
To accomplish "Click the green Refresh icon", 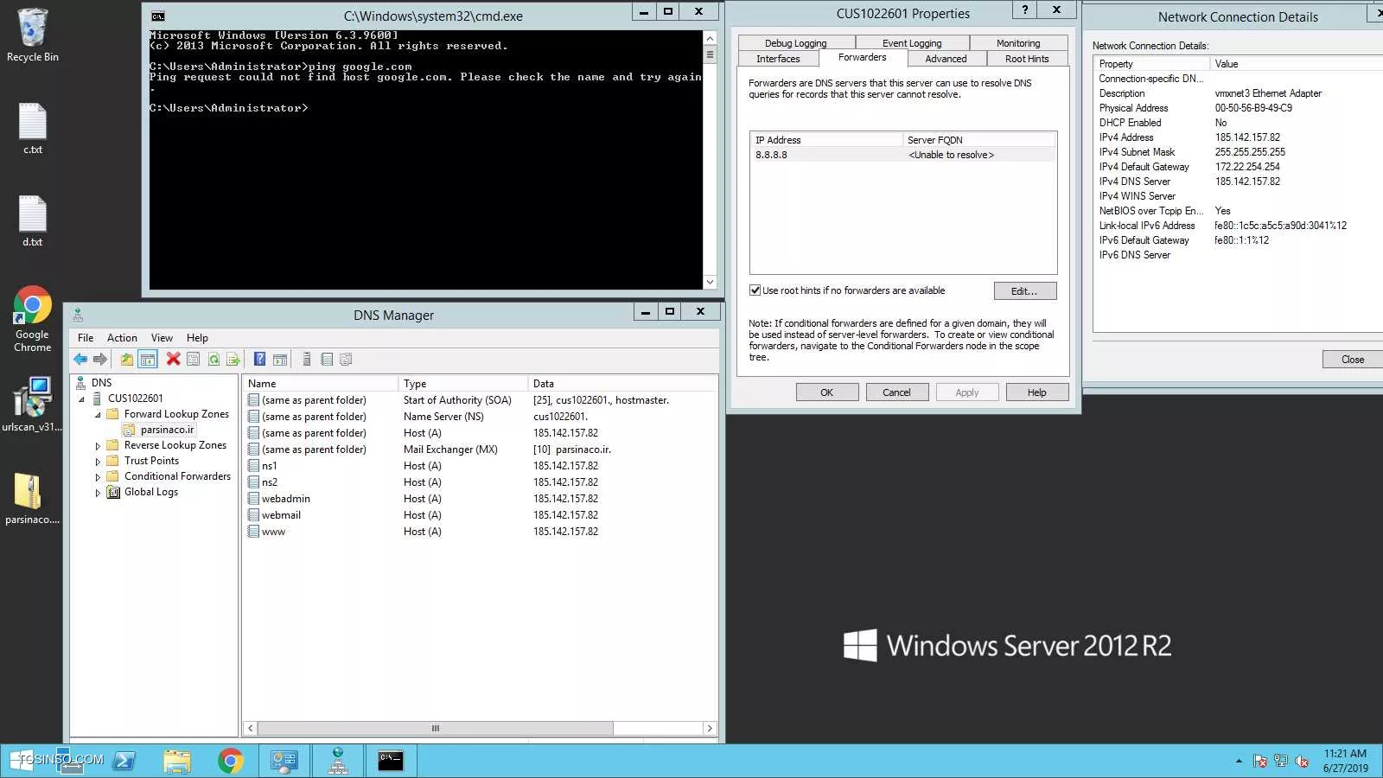I will (214, 360).
